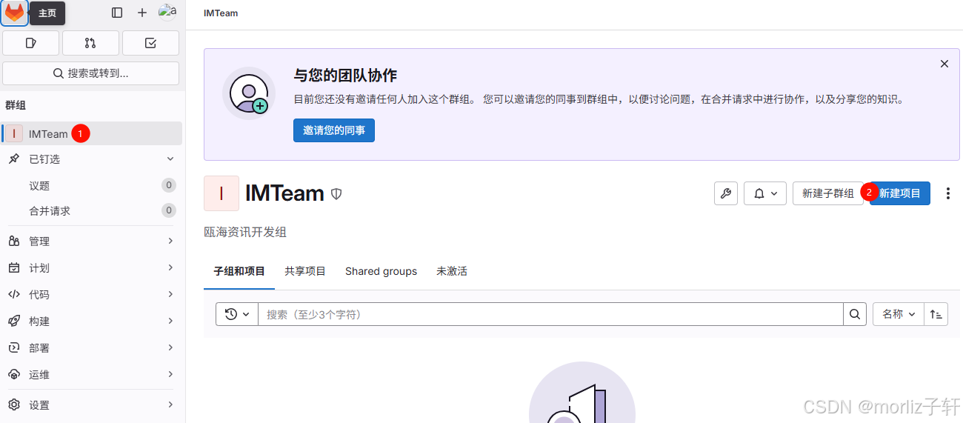Open the GitLab logo homepage
Viewport: 963px width, 423px height.
coord(15,13)
